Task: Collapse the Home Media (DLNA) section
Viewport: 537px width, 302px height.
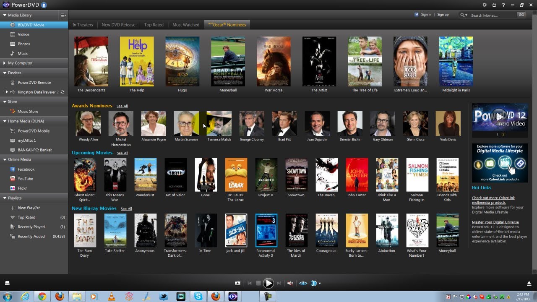Action: coord(5,121)
